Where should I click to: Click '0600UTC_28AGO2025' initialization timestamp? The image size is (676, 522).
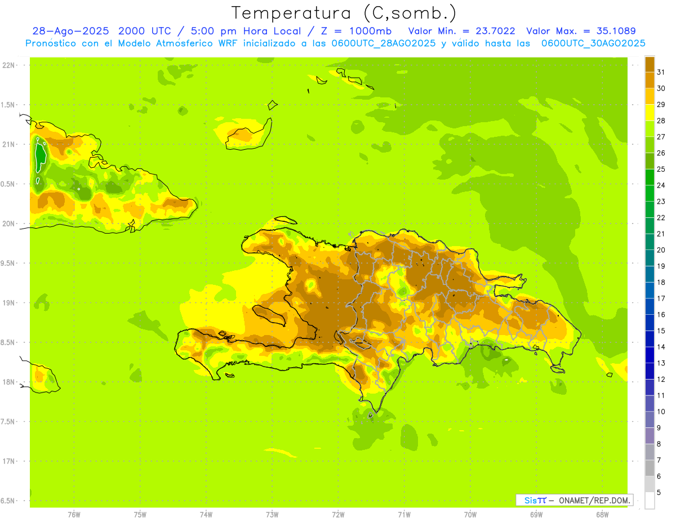384,43
